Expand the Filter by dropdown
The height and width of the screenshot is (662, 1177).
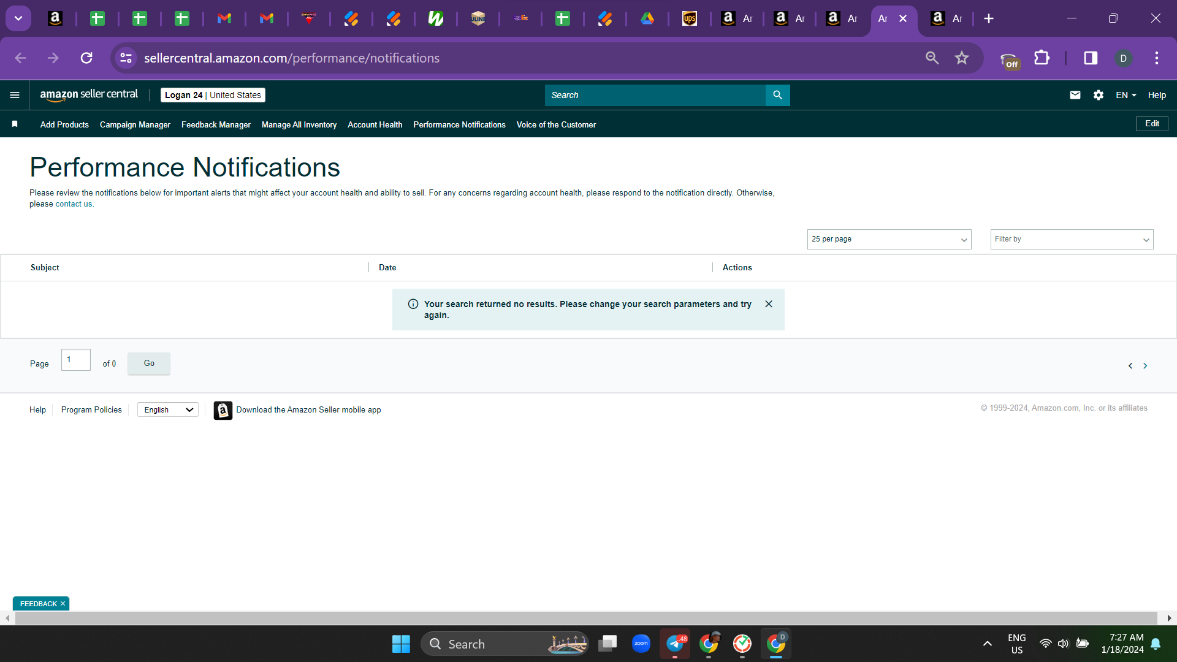[1072, 239]
